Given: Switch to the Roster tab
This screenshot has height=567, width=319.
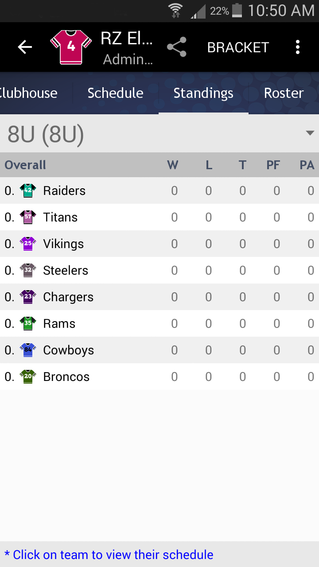Looking at the screenshot, I should pos(284,93).
